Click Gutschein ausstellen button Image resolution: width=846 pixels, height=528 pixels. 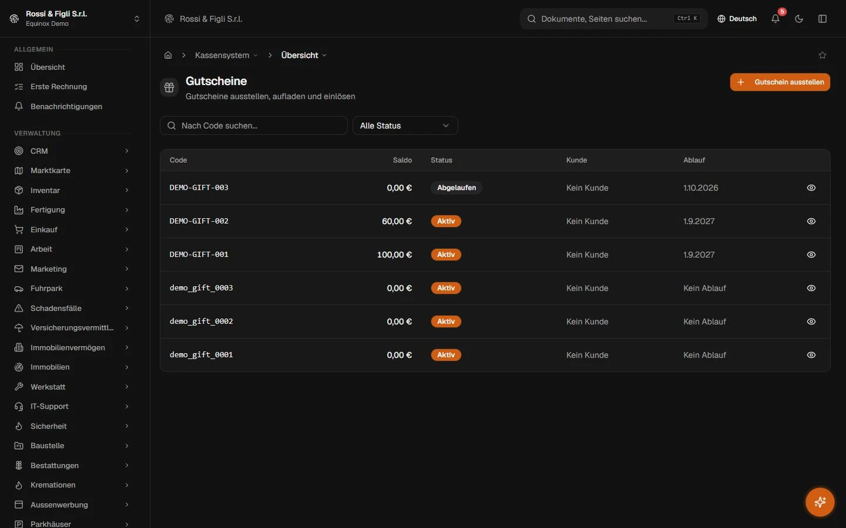780,82
